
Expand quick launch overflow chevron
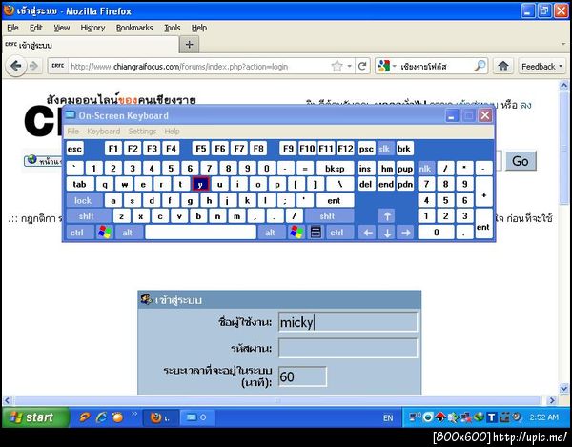tap(134, 414)
